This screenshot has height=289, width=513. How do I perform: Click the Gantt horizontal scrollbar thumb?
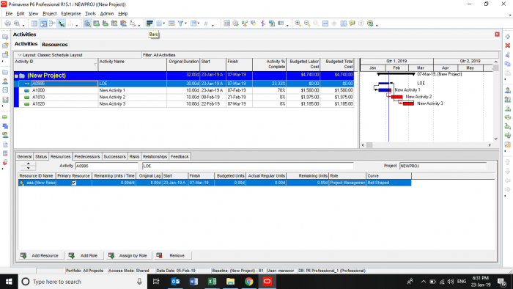pos(369,145)
